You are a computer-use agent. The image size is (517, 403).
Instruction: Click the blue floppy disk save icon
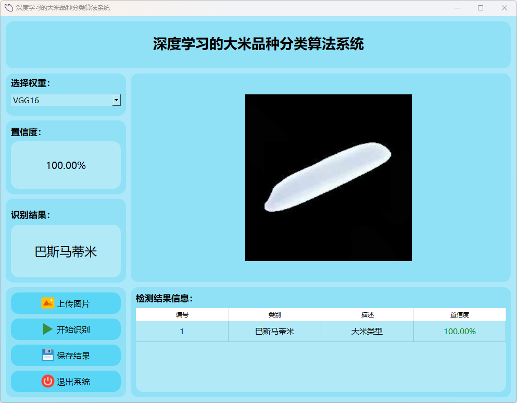point(48,356)
